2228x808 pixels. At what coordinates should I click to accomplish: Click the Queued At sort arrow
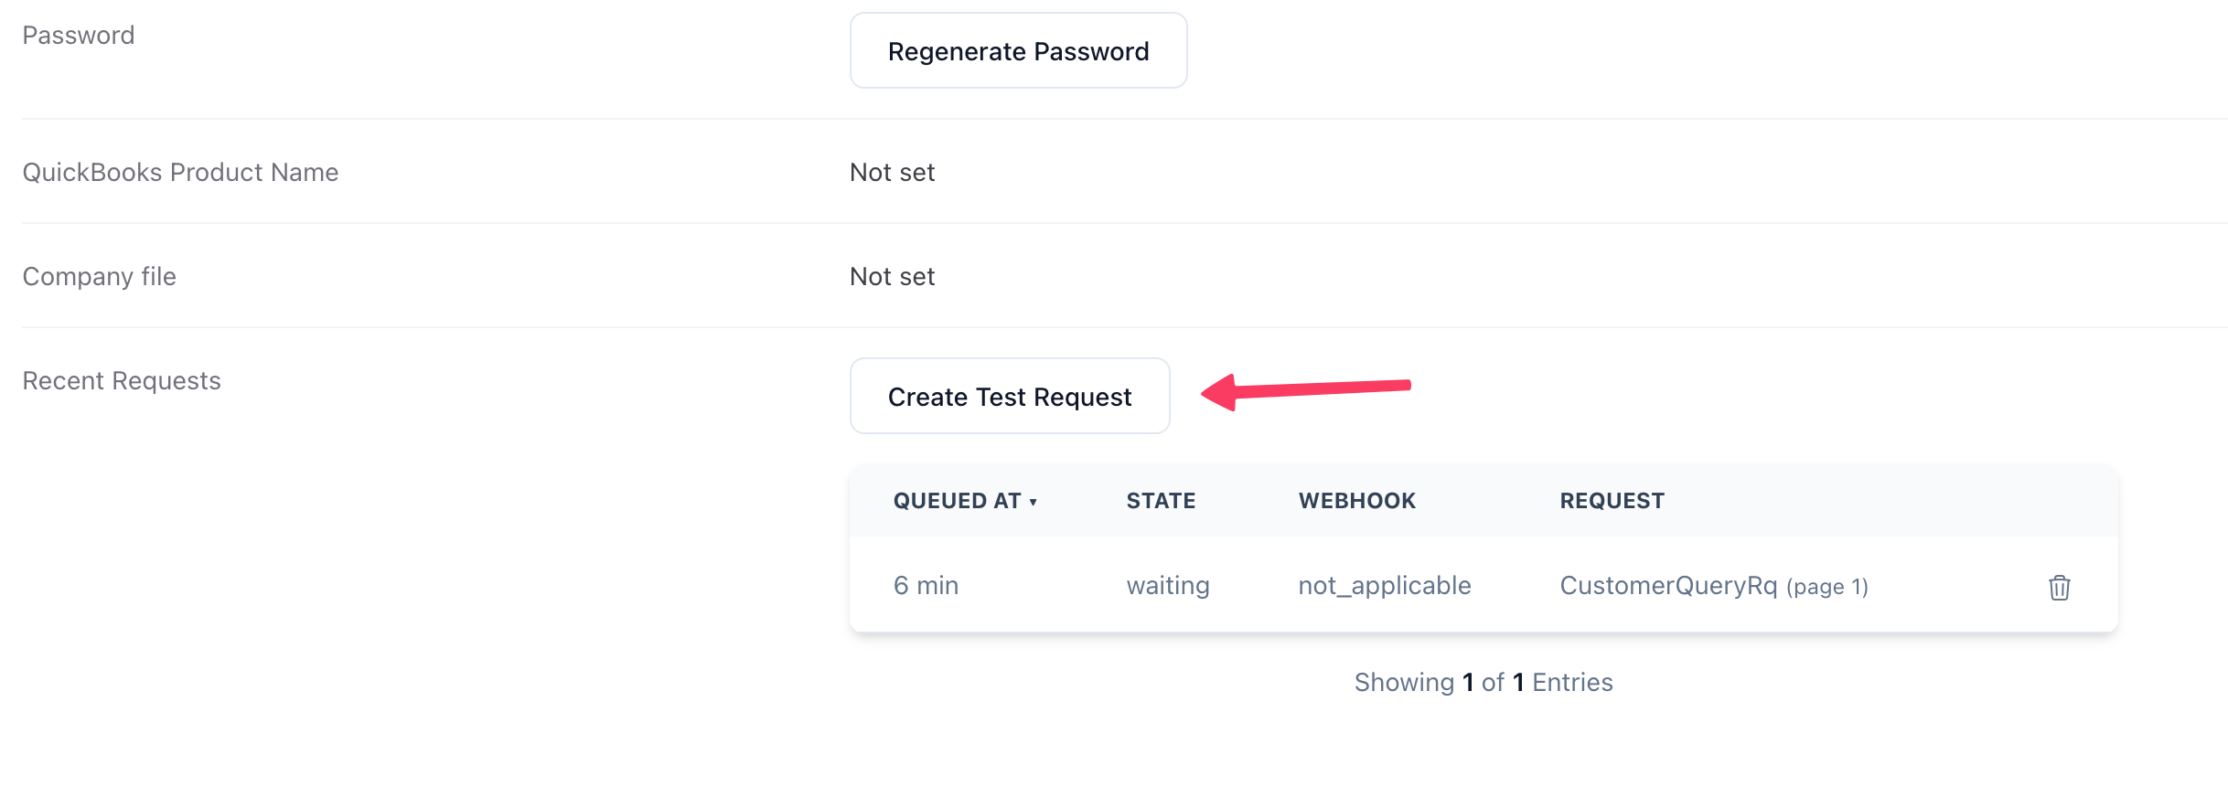pyautogui.click(x=1033, y=502)
